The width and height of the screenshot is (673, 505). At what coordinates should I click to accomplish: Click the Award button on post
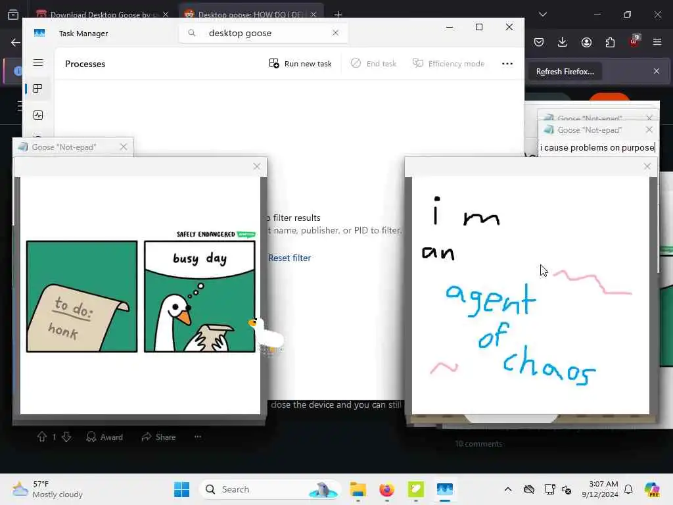coord(104,437)
